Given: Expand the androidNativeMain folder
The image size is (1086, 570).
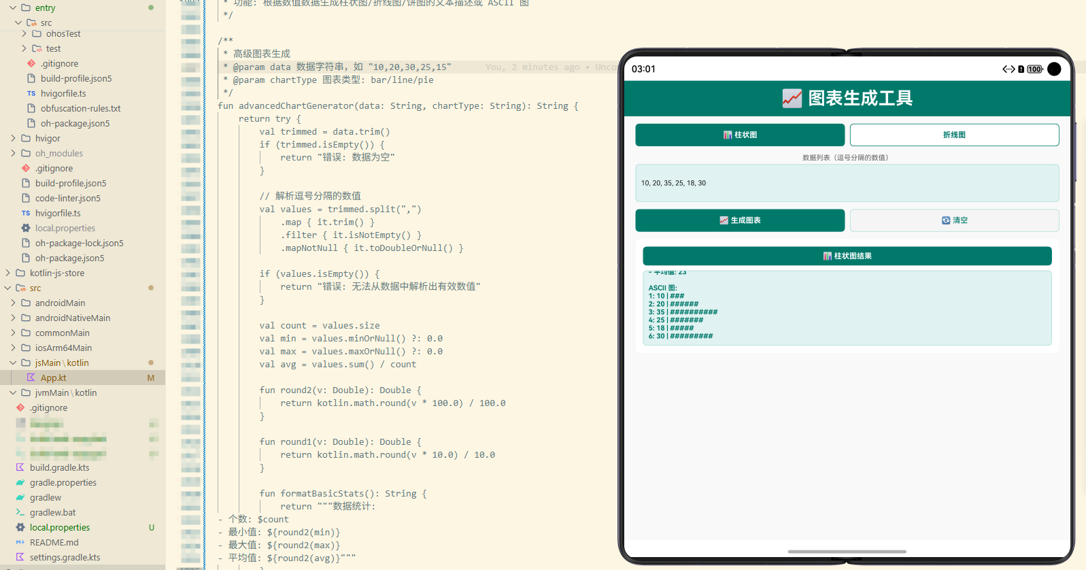Looking at the screenshot, I should 13,318.
